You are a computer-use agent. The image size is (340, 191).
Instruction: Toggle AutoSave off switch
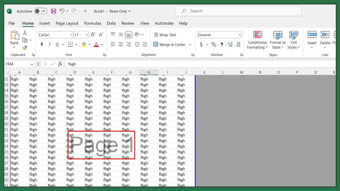[x=40, y=11]
